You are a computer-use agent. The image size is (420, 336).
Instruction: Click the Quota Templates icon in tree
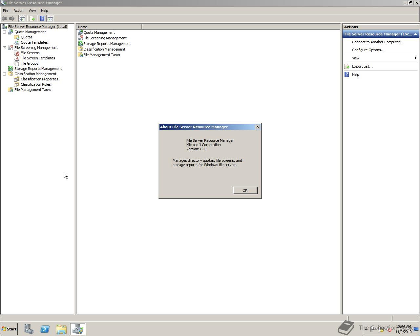(17, 42)
